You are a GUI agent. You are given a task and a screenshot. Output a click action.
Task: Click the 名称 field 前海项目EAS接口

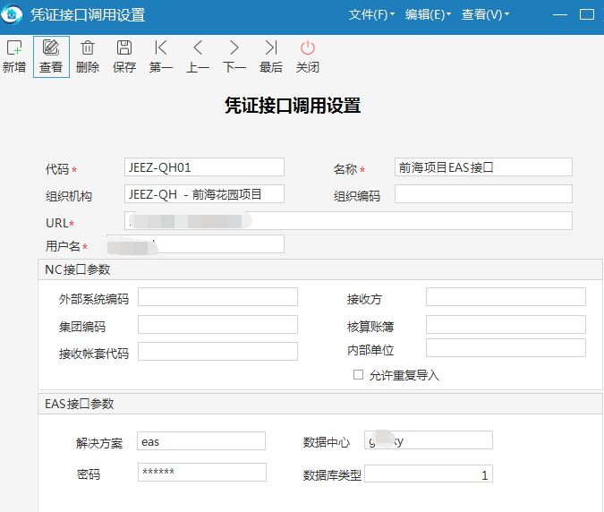[x=483, y=166]
